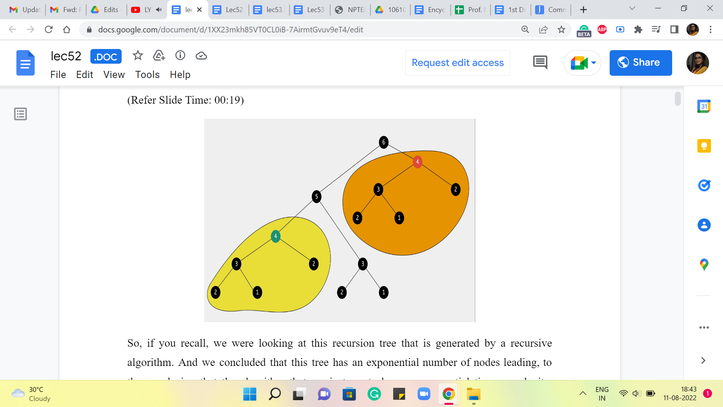Image resolution: width=723 pixels, height=407 pixels.
Task: Open Google Calendar side panel
Action: (x=704, y=107)
